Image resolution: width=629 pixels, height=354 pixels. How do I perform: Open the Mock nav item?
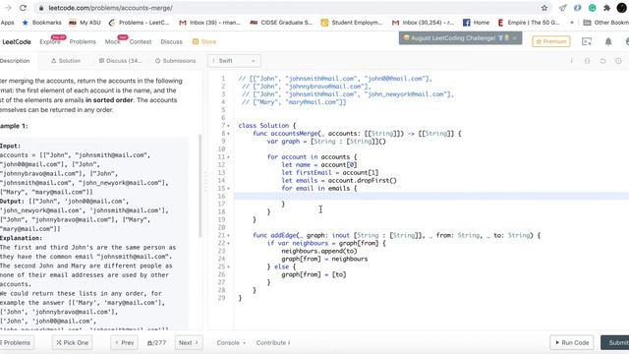point(112,41)
